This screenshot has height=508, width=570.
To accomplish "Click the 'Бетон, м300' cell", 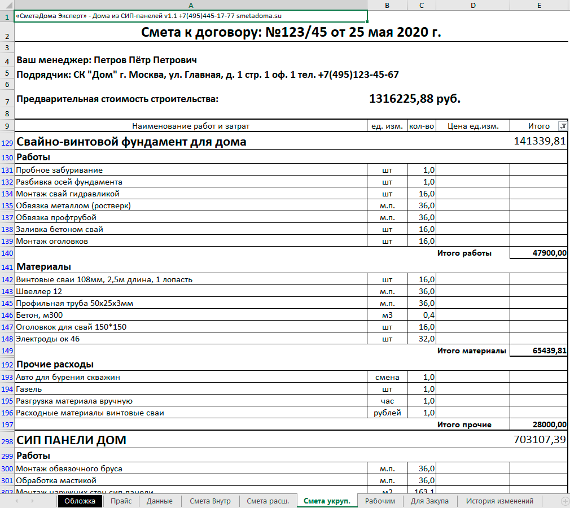I will pyautogui.click(x=191, y=316).
